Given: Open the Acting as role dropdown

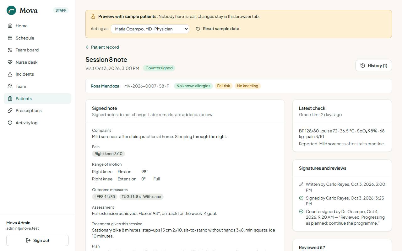Looking at the screenshot, I should click(150, 29).
